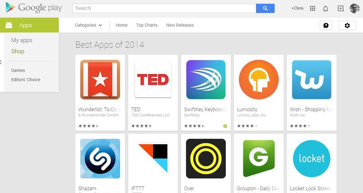Open the notifications bell

point(325,9)
